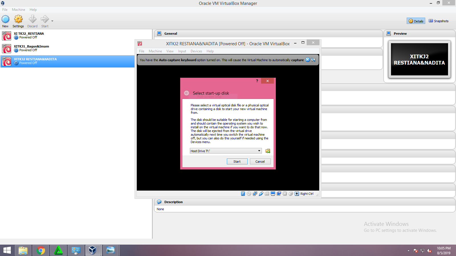
Task: Open Input menu in the VM window
Action: [x=182, y=51]
